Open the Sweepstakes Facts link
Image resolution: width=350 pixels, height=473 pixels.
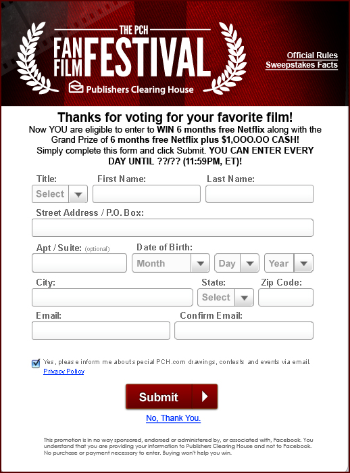tap(301, 65)
